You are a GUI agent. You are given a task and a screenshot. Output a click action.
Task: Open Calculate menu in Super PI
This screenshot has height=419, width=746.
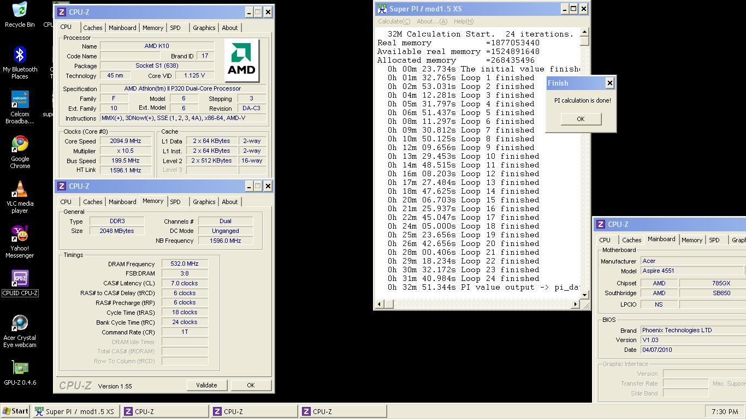[x=394, y=21]
